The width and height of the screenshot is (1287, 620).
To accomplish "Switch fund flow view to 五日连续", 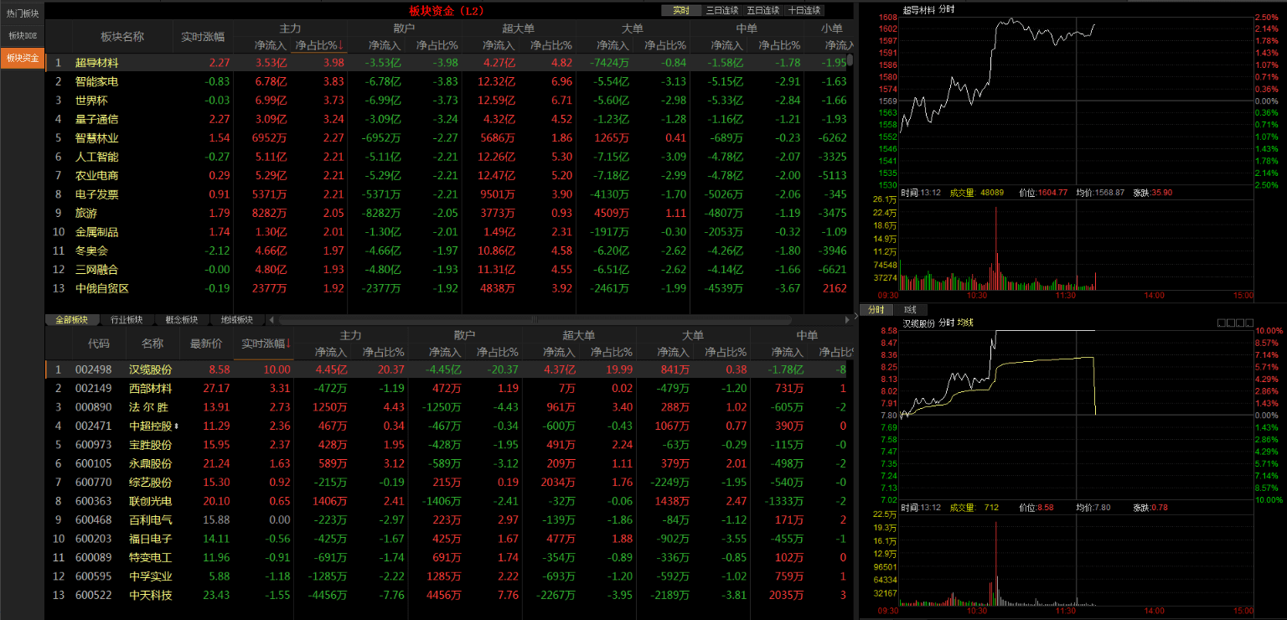I will coord(762,10).
